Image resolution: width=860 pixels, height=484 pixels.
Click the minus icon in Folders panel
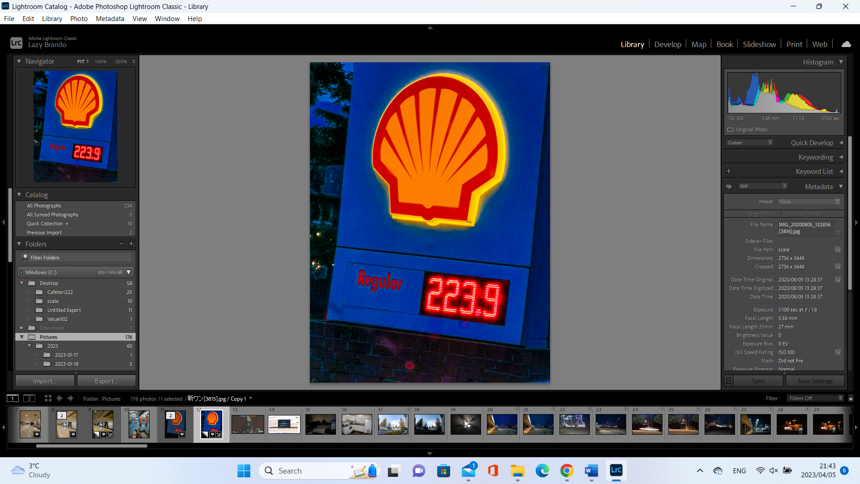121,244
